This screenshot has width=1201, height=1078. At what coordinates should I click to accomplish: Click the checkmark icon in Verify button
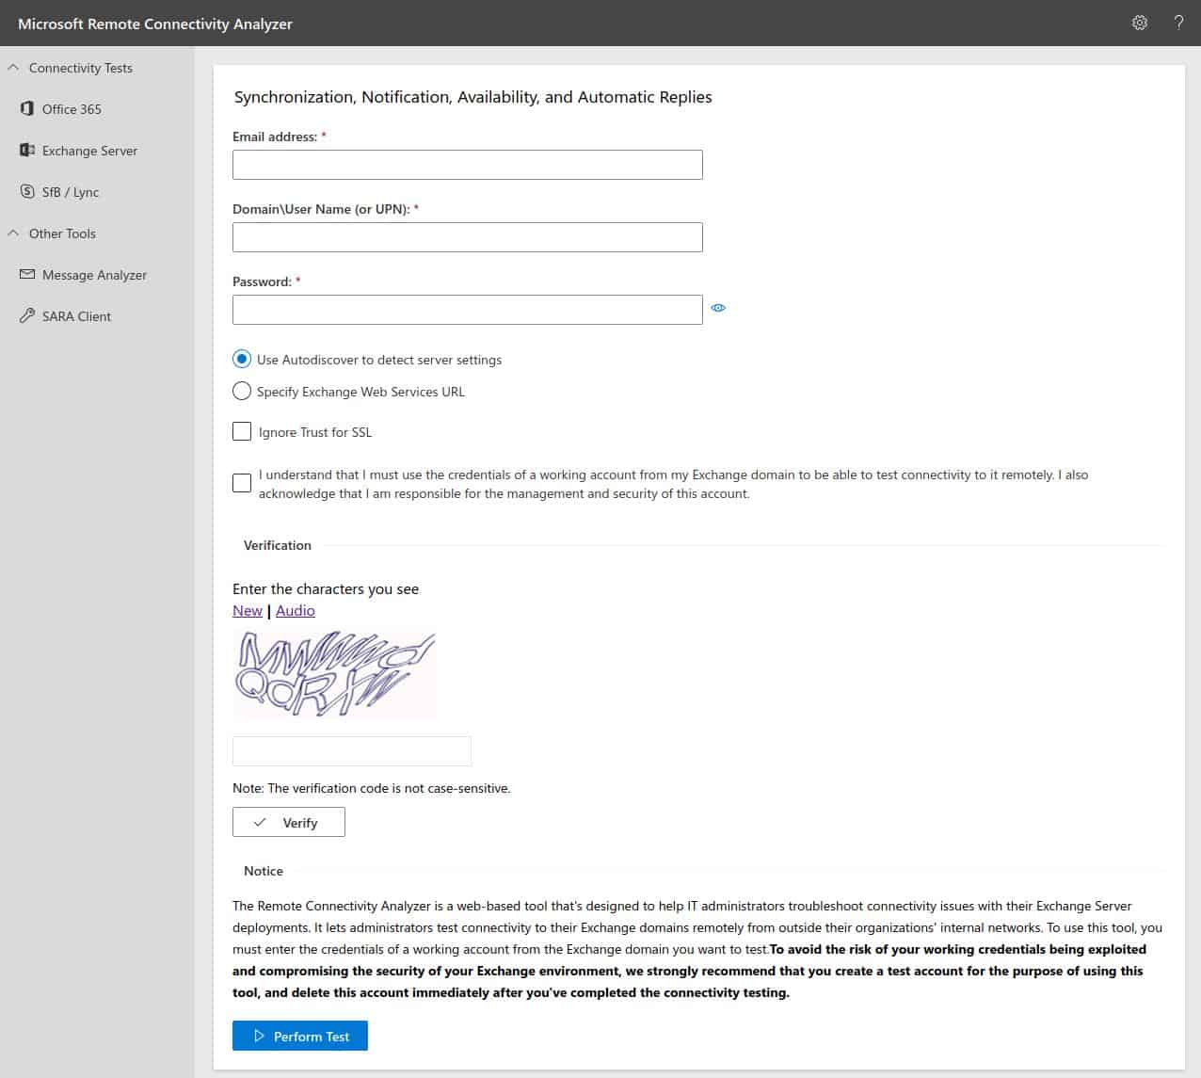coord(260,822)
